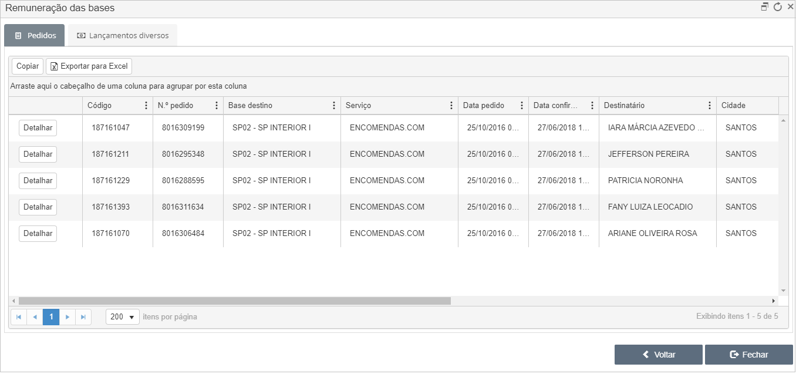Viewport: 796px width, 374px height.
Task: Click the Voltar button
Action: click(x=659, y=355)
